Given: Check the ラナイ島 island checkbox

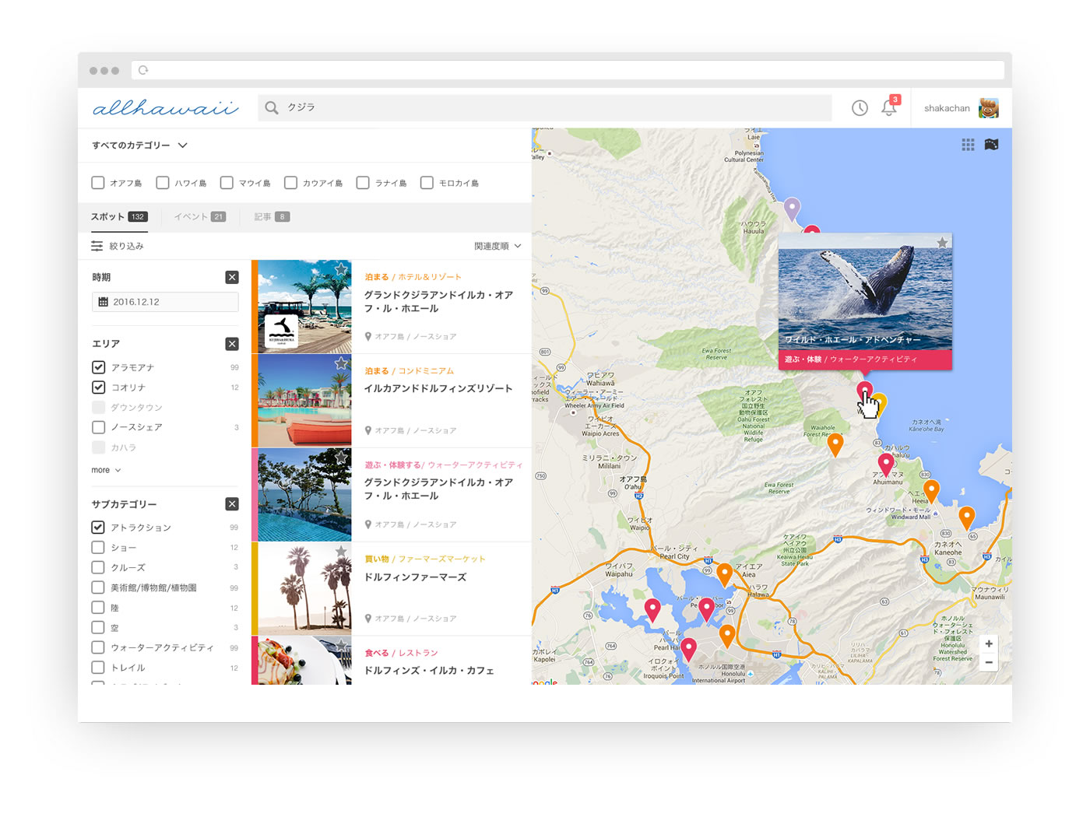Looking at the screenshot, I should point(363,183).
